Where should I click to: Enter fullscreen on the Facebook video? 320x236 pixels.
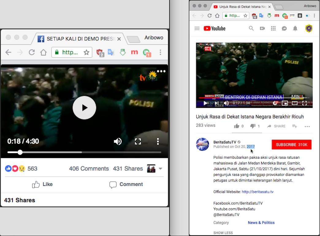pyautogui.click(x=138, y=141)
